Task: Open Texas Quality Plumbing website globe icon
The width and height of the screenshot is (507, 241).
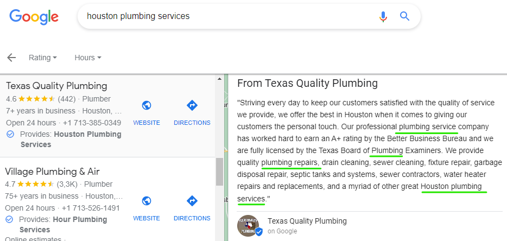Action: click(147, 105)
